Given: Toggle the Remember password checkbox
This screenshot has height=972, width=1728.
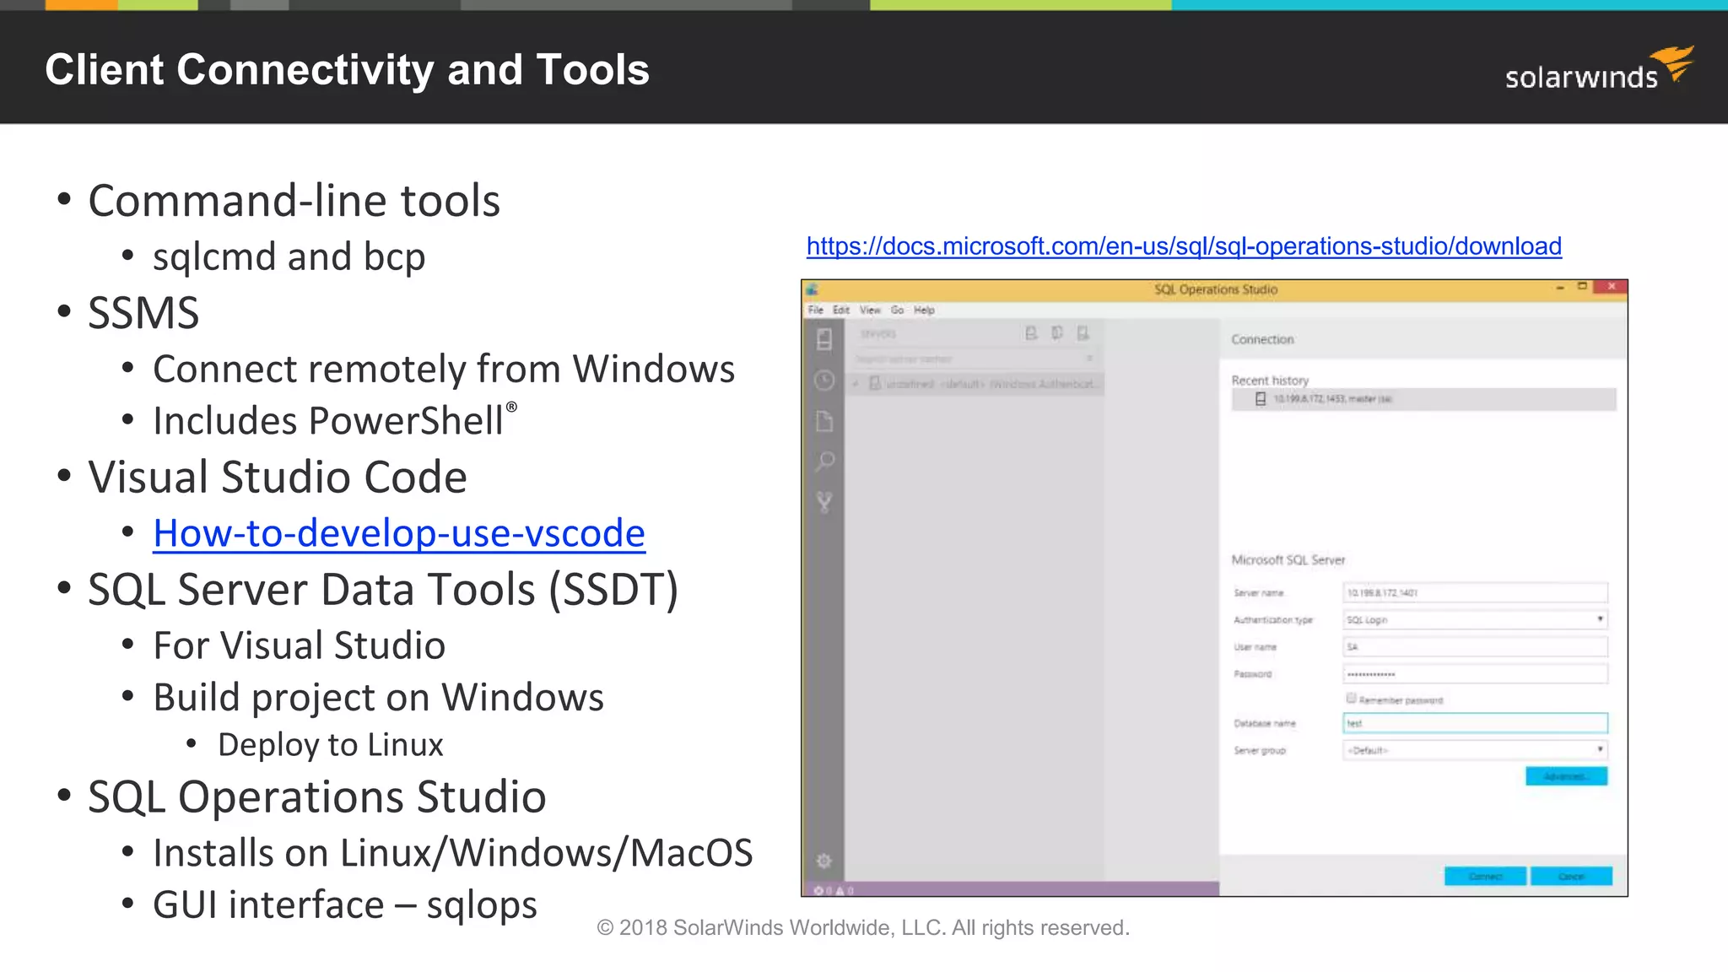Looking at the screenshot, I should [1351, 698].
